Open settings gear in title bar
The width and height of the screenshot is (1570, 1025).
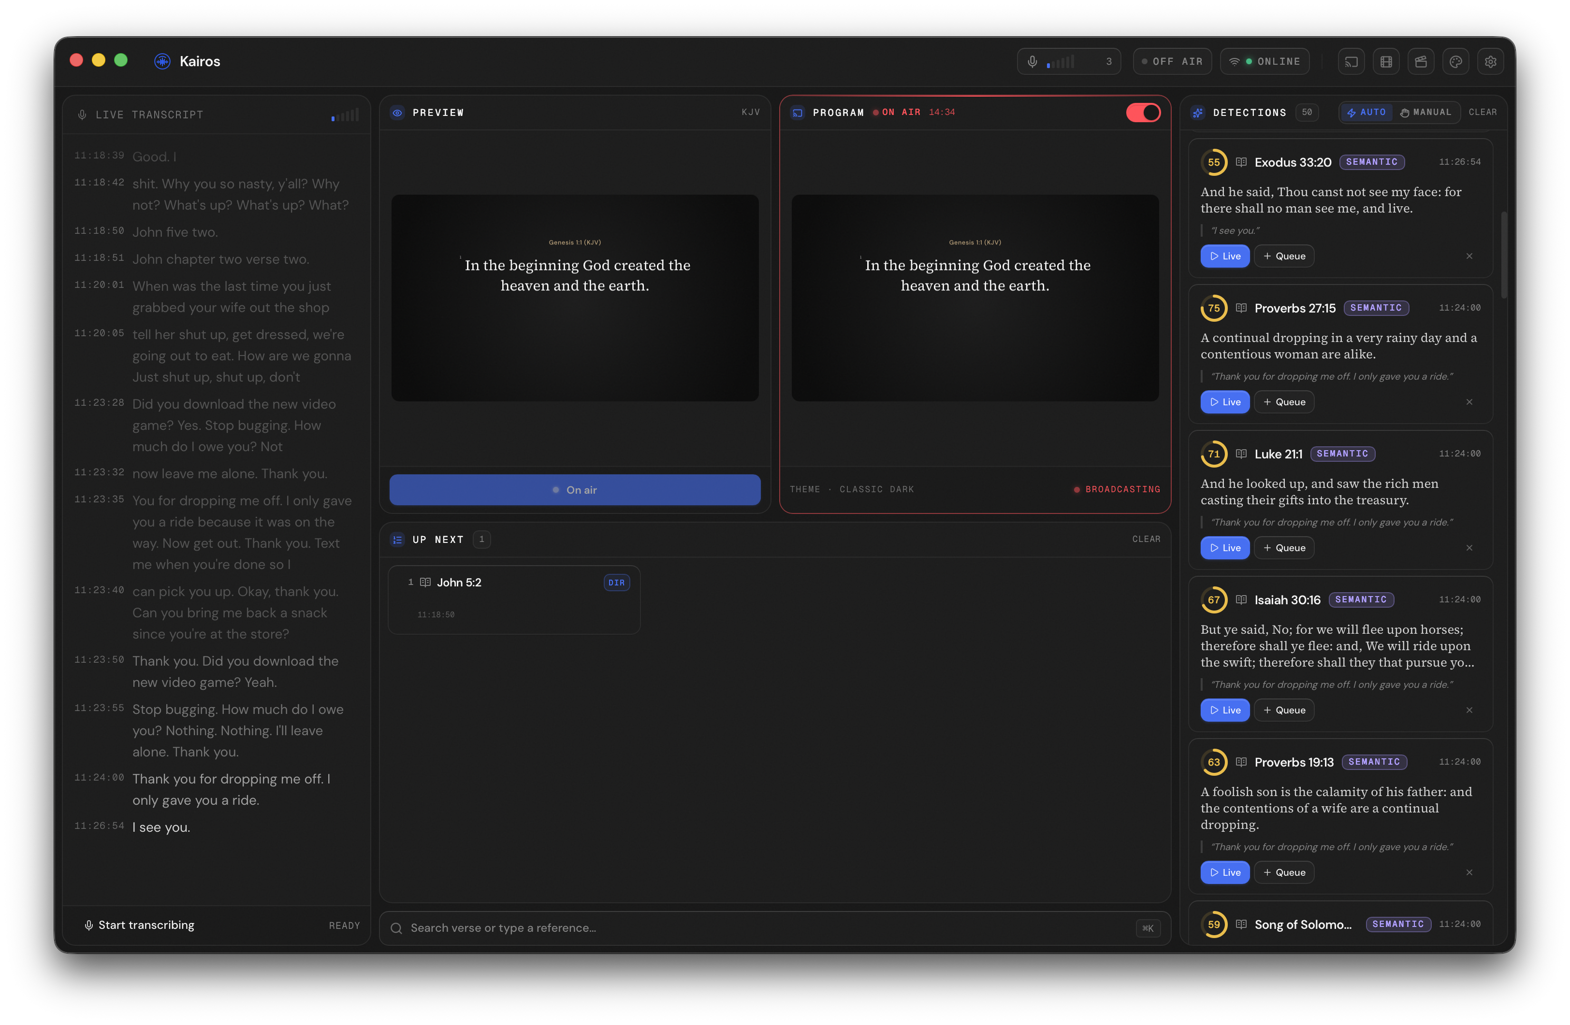[x=1490, y=61]
